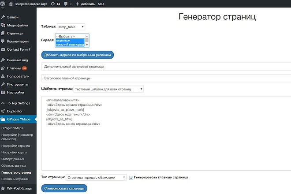291x194 pixels.
Task: Click the orange plugins update badge
Action: [24, 68]
